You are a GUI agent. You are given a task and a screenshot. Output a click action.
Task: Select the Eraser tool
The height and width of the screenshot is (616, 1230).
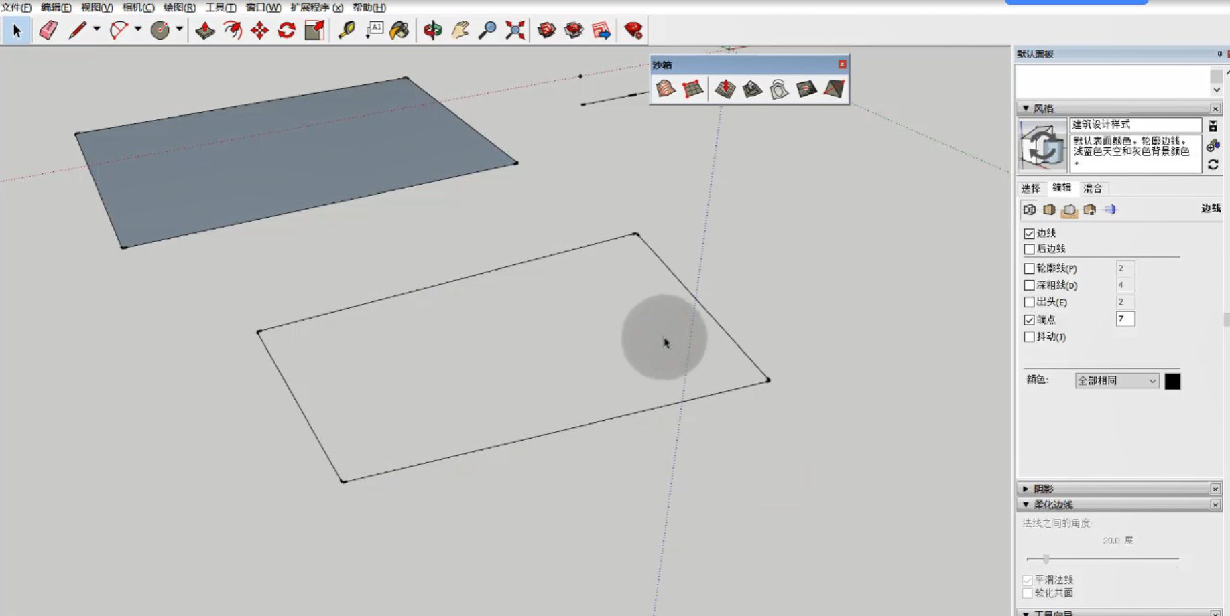[x=48, y=30]
